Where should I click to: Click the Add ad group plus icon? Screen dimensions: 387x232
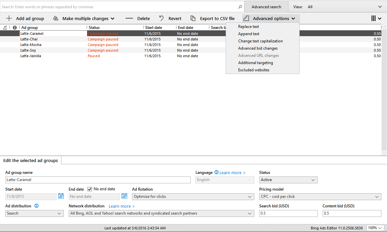pyautogui.click(x=9, y=18)
